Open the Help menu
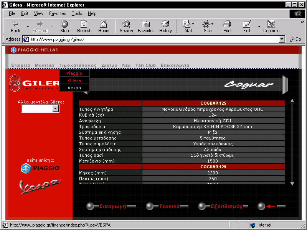Screen dimensions: 307x230 click(x=92, y=13)
